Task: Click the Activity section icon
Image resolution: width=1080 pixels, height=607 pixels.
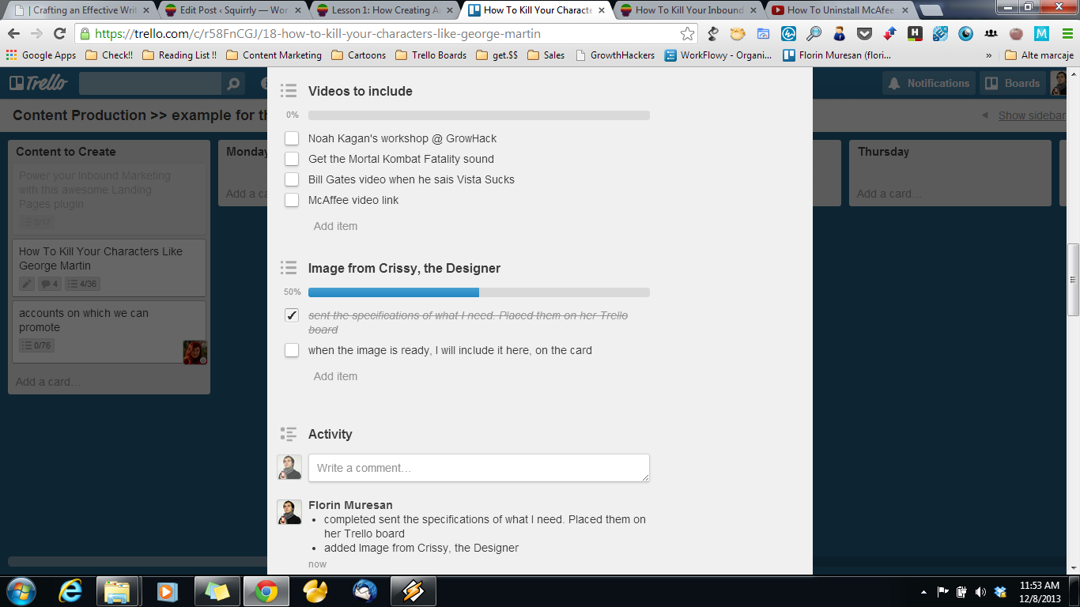Action: click(x=289, y=434)
